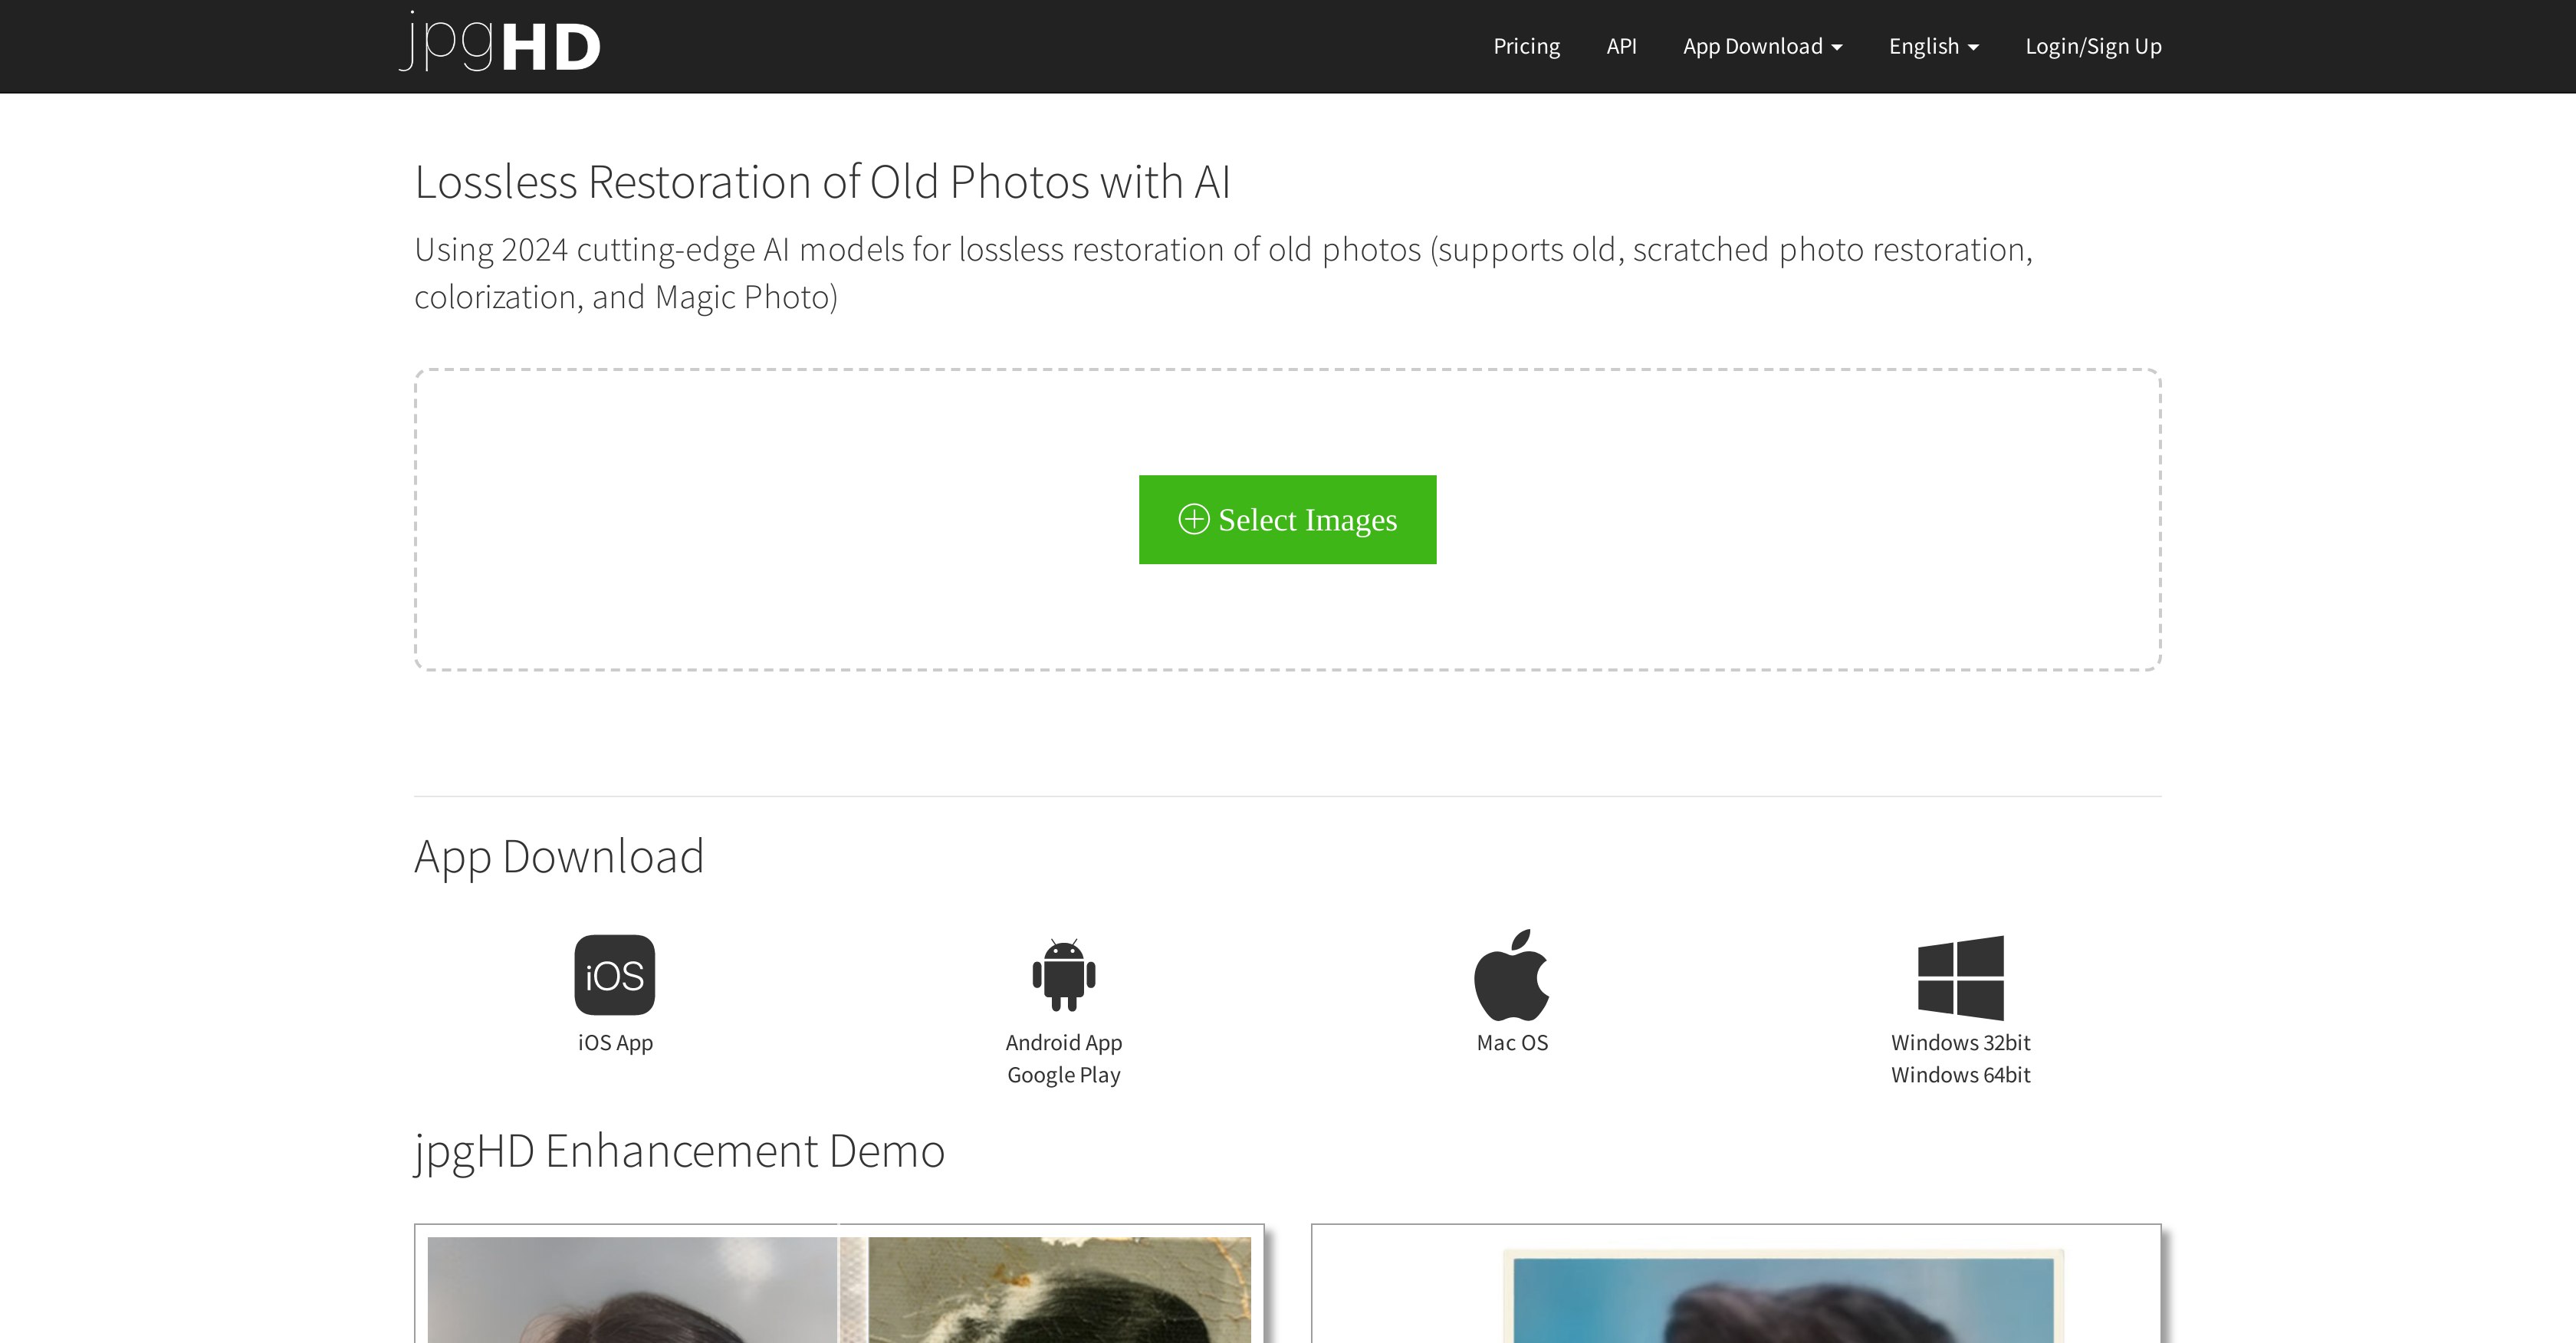Click the Windows 32bit download link

pyautogui.click(x=1960, y=1042)
